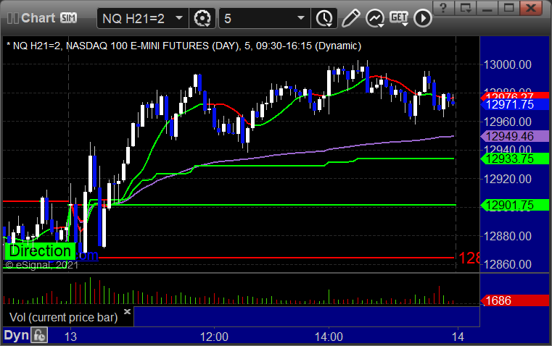Click the 12880.00 price axis label

[507, 236]
